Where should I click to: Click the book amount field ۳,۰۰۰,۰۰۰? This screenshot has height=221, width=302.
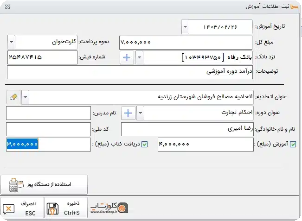tap(48, 145)
